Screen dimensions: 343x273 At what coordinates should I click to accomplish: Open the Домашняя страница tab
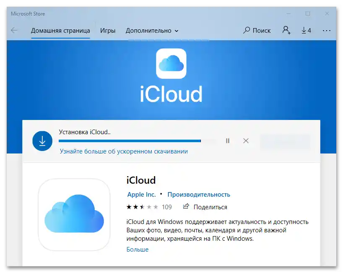pyautogui.click(x=60, y=31)
